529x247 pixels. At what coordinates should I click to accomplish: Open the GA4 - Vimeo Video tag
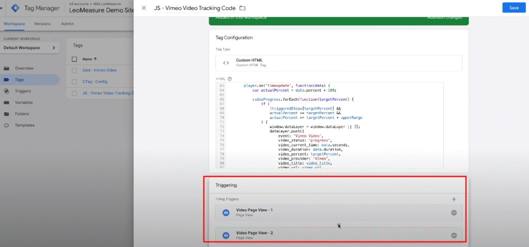coord(100,70)
